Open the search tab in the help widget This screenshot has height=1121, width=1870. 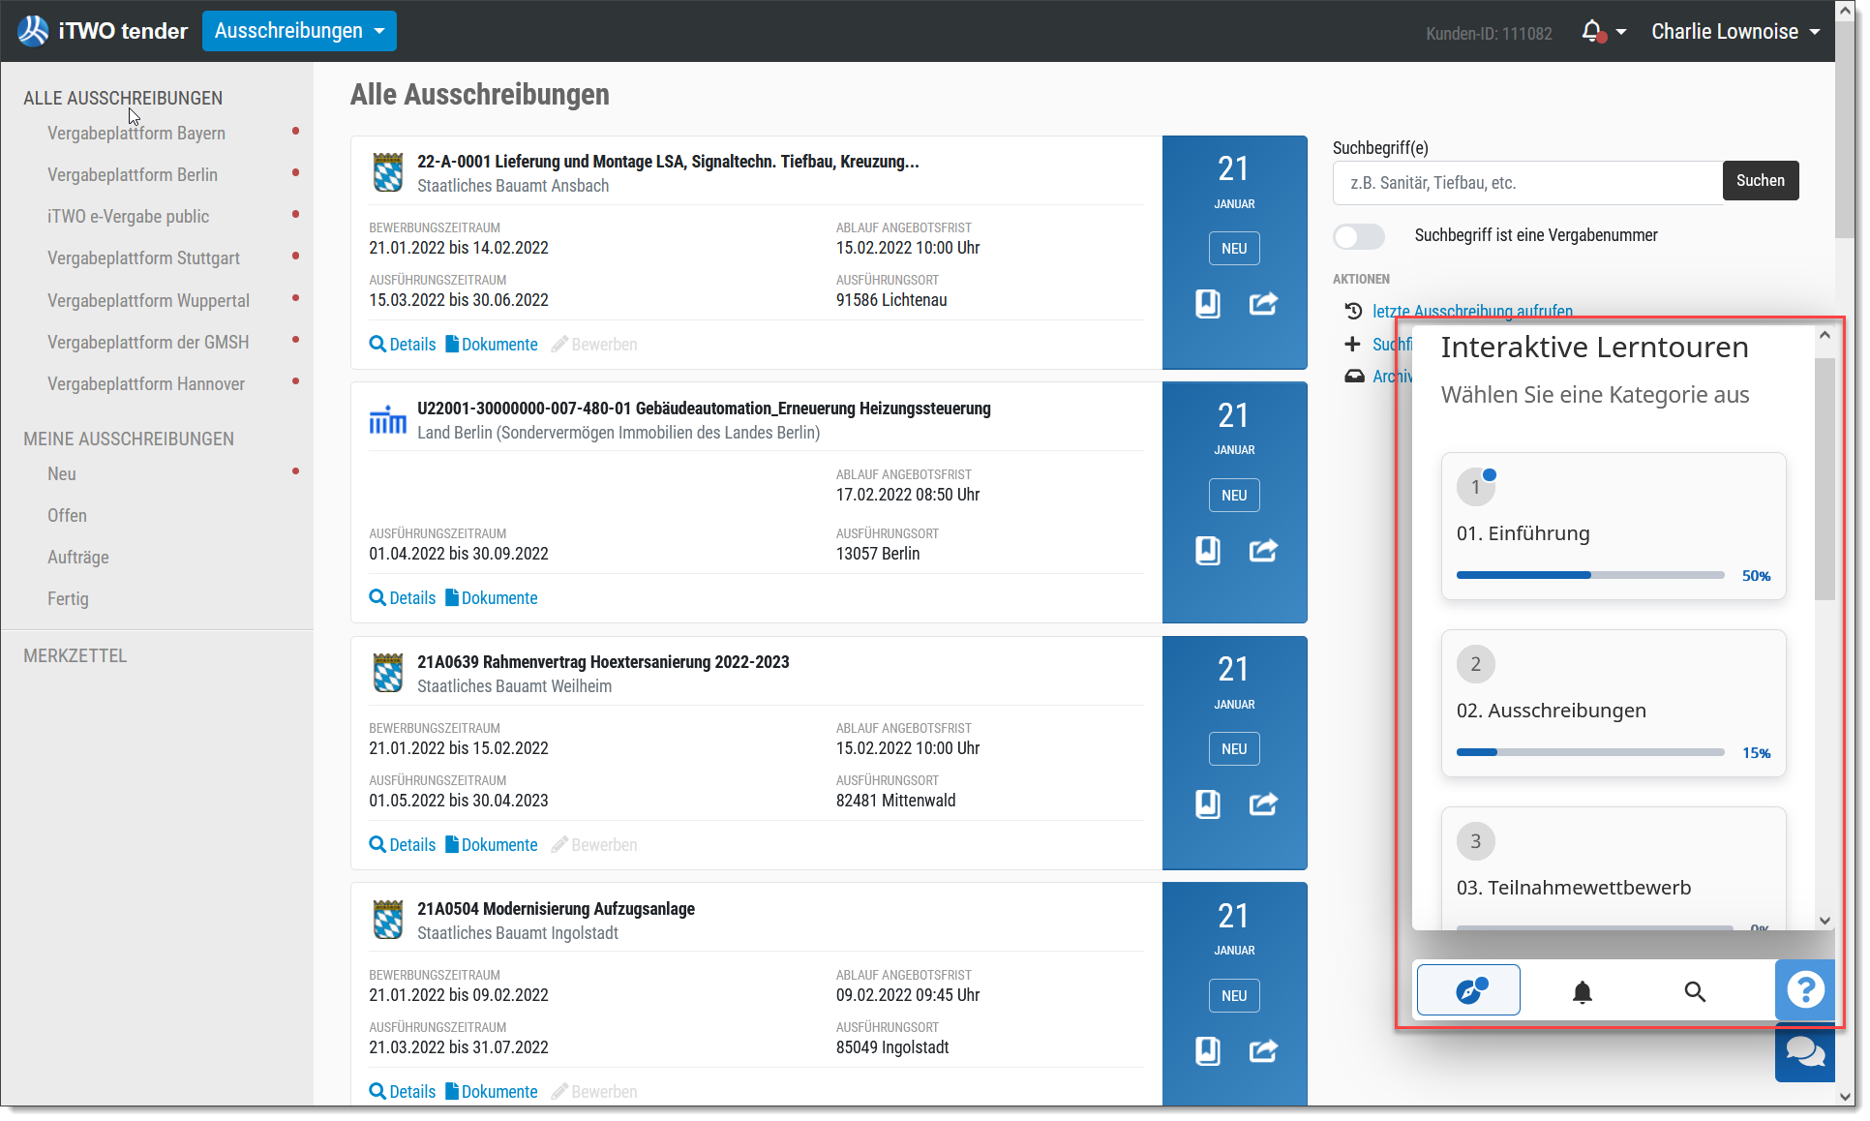1695,991
